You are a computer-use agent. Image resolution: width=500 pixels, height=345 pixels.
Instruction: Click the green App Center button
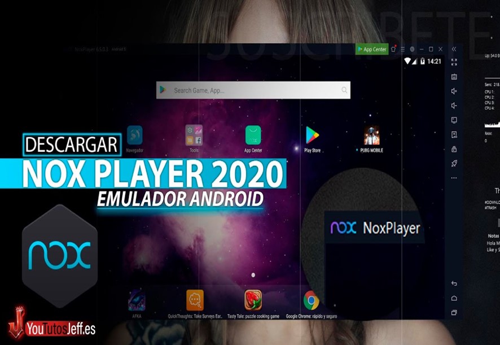[373, 49]
